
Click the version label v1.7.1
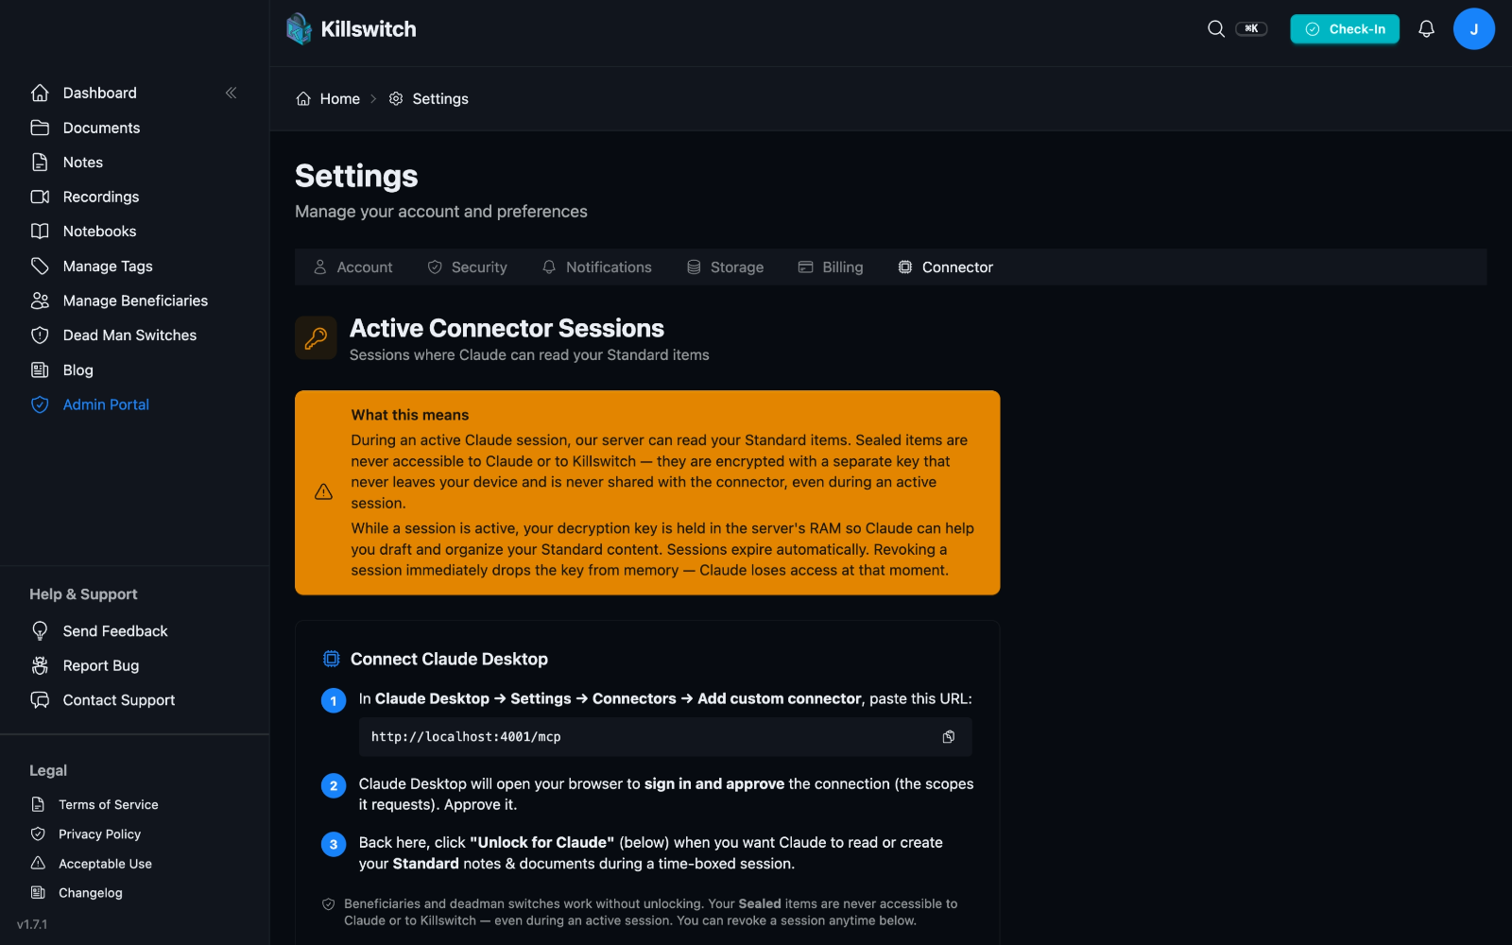click(x=32, y=924)
